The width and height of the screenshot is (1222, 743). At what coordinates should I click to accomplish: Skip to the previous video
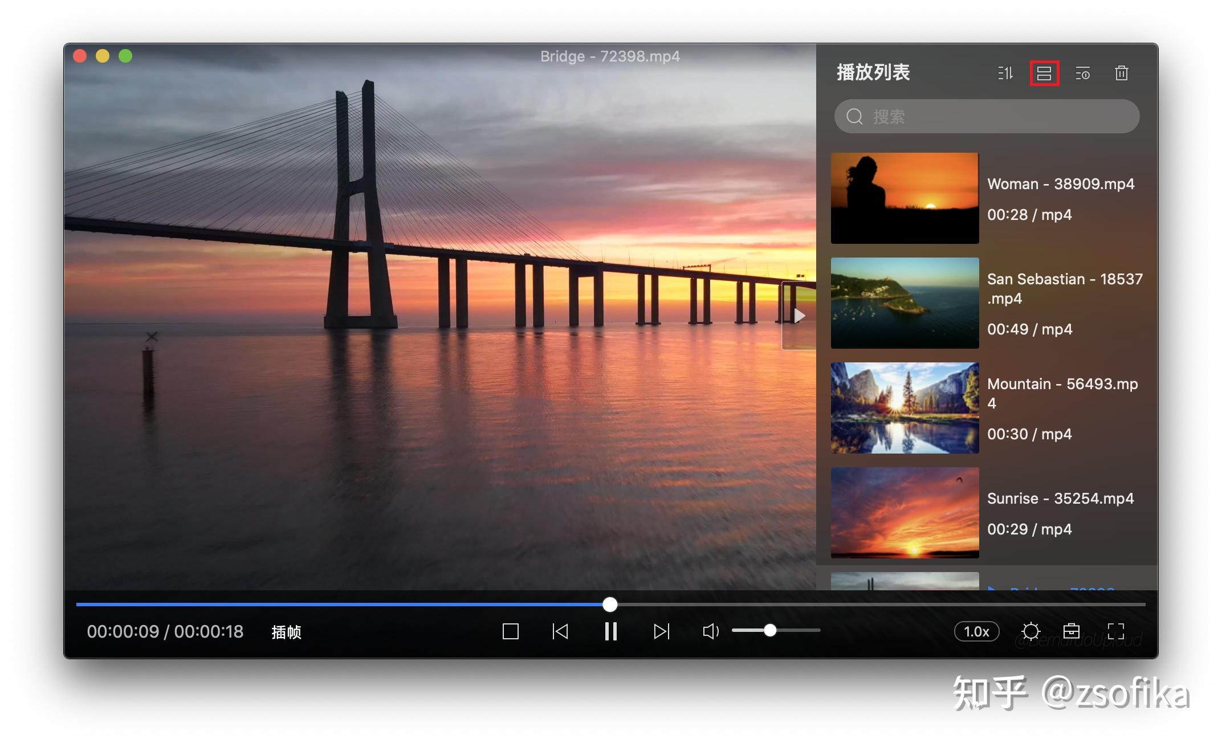click(560, 631)
